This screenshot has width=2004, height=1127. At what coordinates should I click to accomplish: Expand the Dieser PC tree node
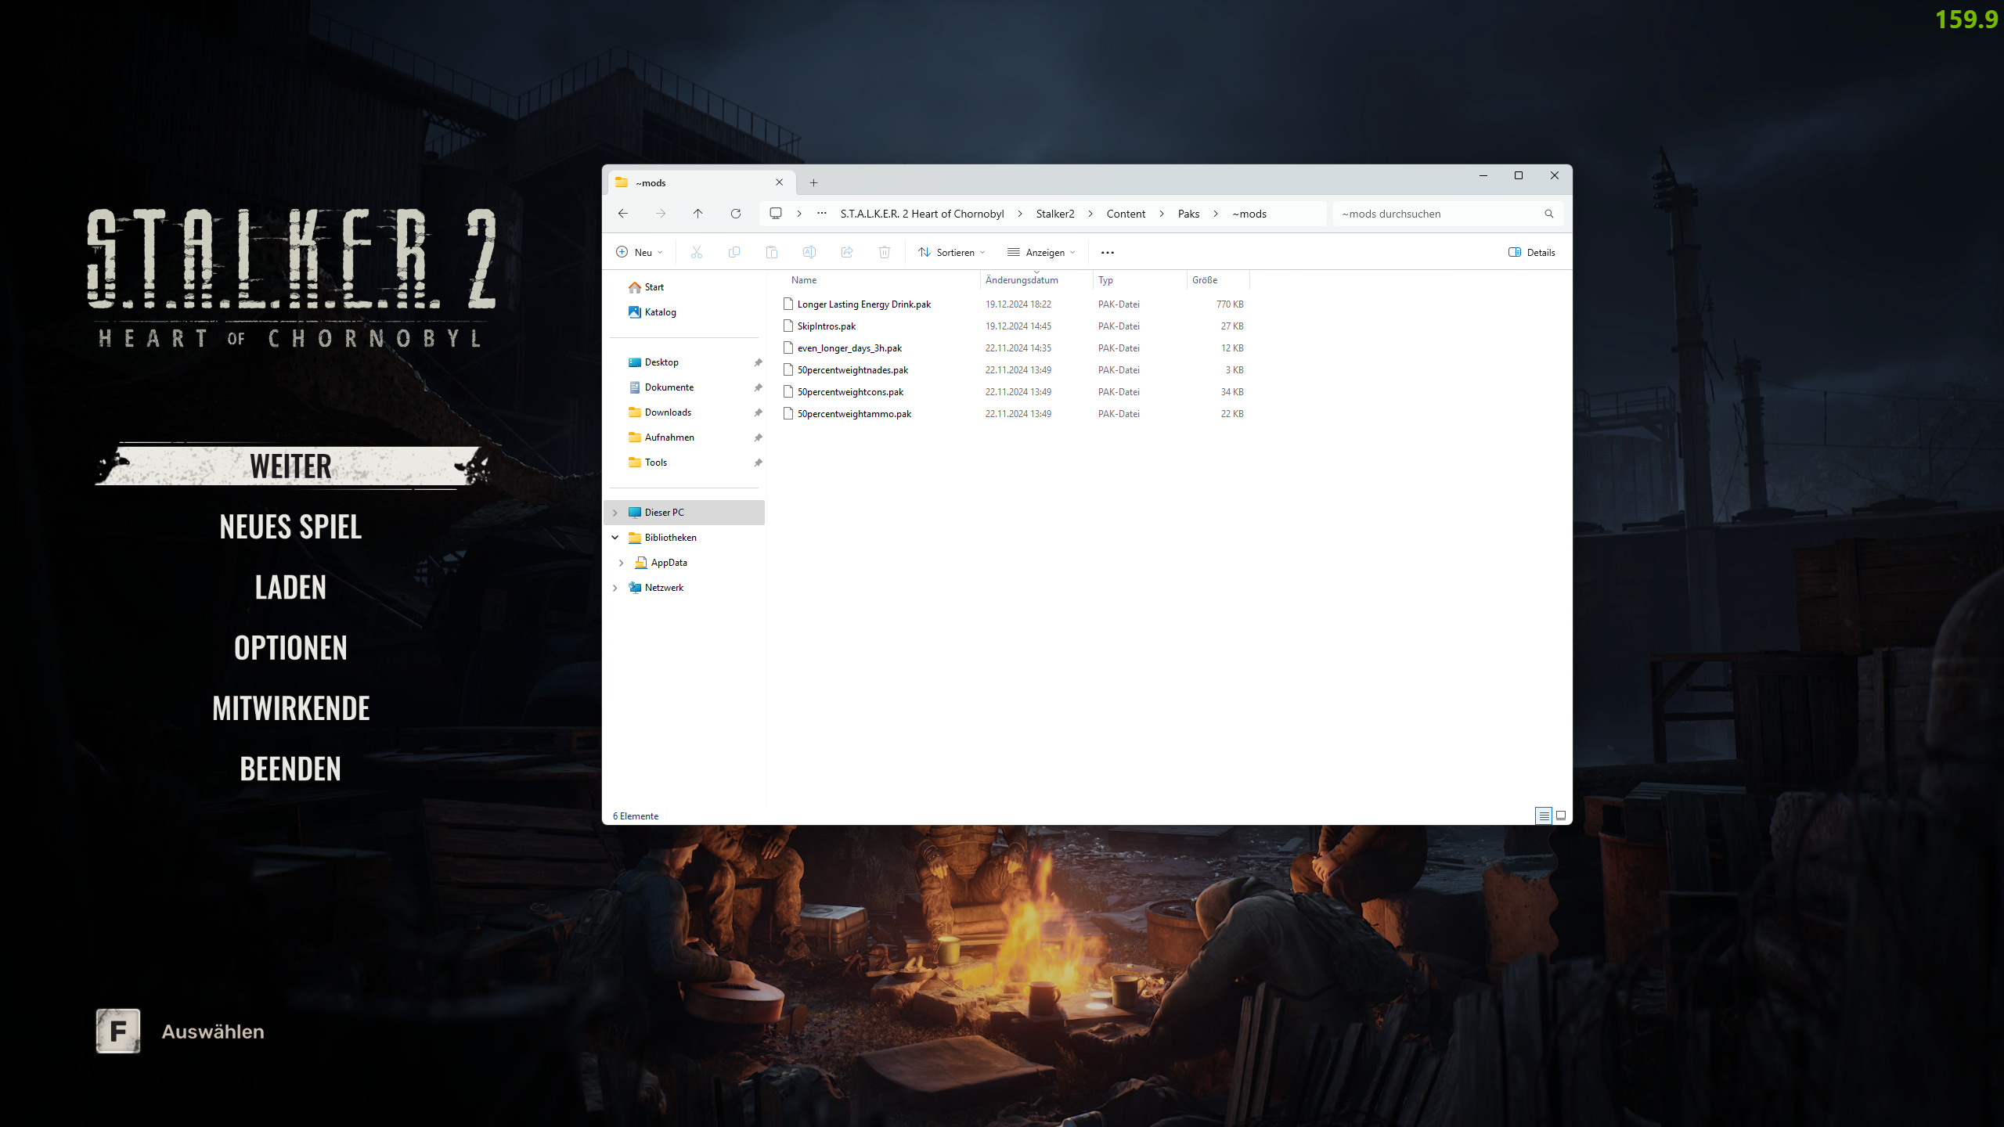pos(615,513)
